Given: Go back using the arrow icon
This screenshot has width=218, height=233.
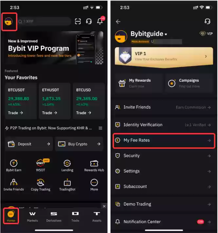Looking at the screenshot, I should (118, 22).
